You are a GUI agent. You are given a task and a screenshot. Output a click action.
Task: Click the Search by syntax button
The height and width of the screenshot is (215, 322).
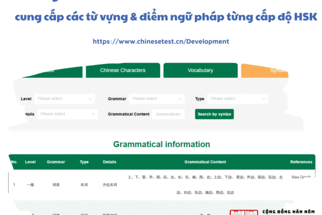[215, 114]
